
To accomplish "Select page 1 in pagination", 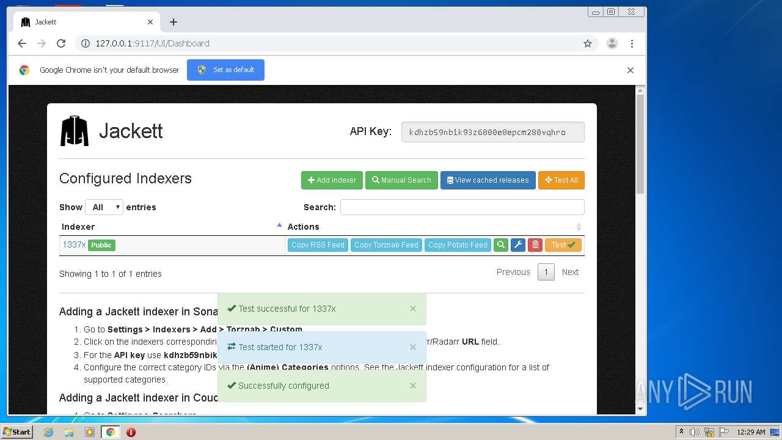I will (x=546, y=272).
